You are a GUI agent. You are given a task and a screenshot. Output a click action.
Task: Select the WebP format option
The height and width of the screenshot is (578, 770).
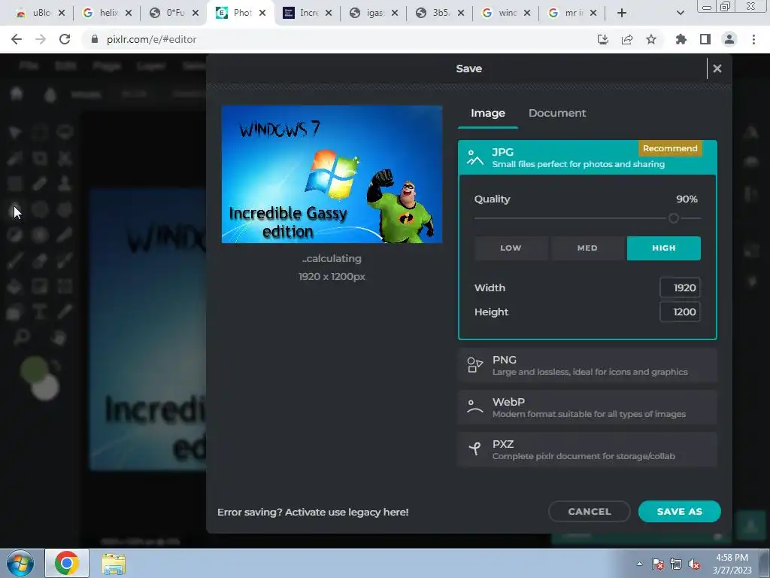point(587,407)
